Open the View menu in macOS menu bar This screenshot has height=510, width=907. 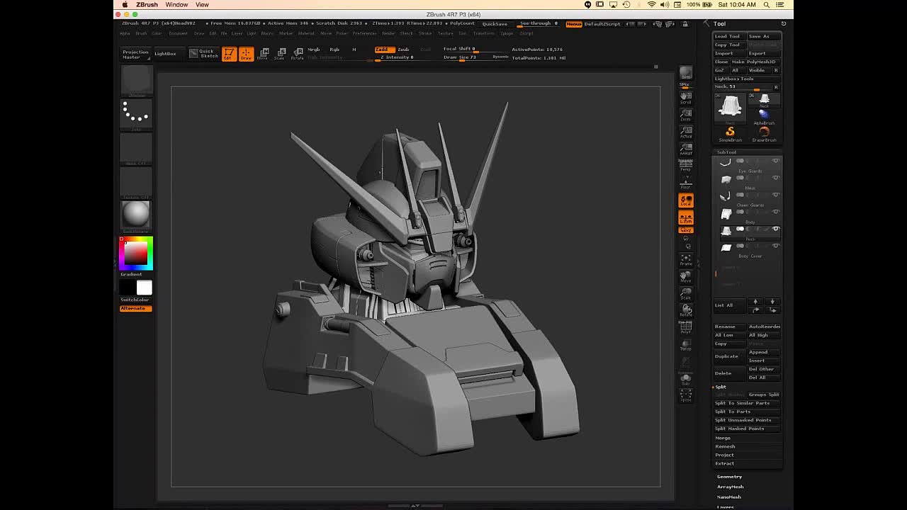point(202,5)
